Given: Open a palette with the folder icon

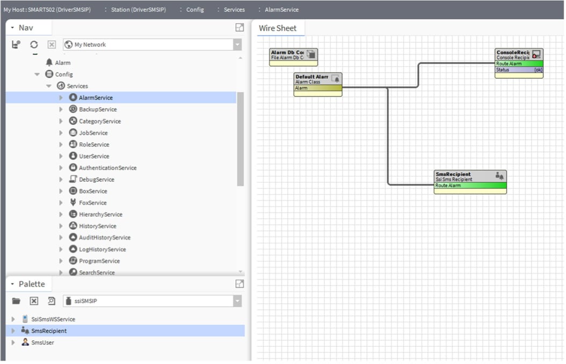Looking at the screenshot, I should pyautogui.click(x=16, y=301).
